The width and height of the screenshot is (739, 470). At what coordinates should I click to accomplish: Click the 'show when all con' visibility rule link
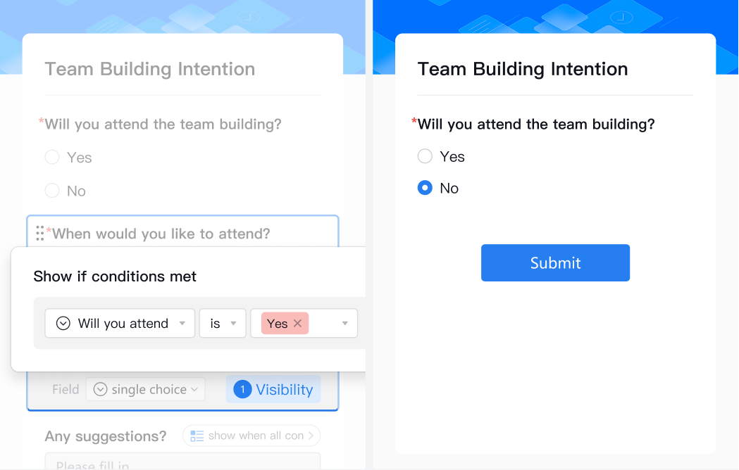point(255,436)
